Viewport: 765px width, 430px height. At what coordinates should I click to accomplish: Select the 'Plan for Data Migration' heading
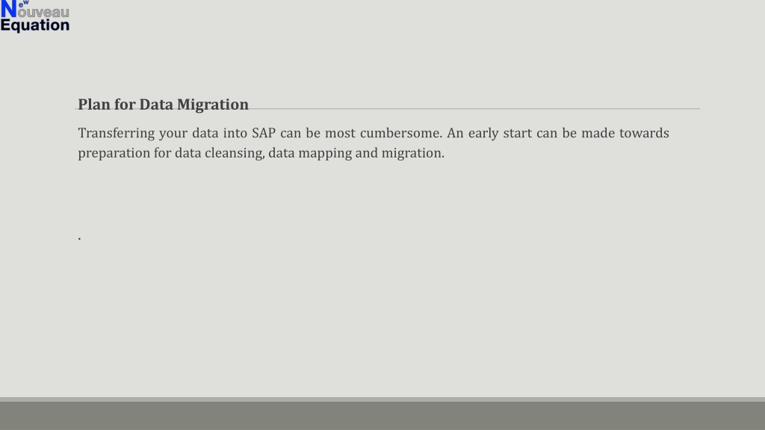click(163, 105)
